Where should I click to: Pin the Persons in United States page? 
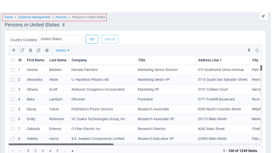click(x=63, y=25)
